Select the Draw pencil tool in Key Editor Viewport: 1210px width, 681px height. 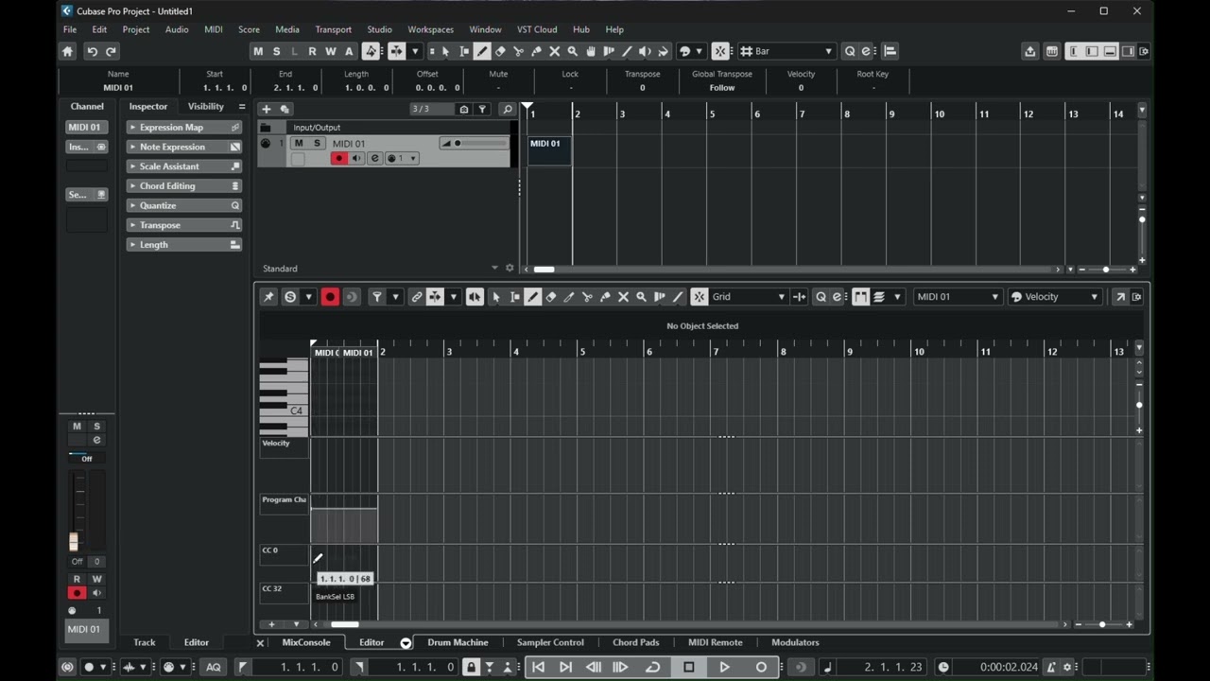(533, 297)
